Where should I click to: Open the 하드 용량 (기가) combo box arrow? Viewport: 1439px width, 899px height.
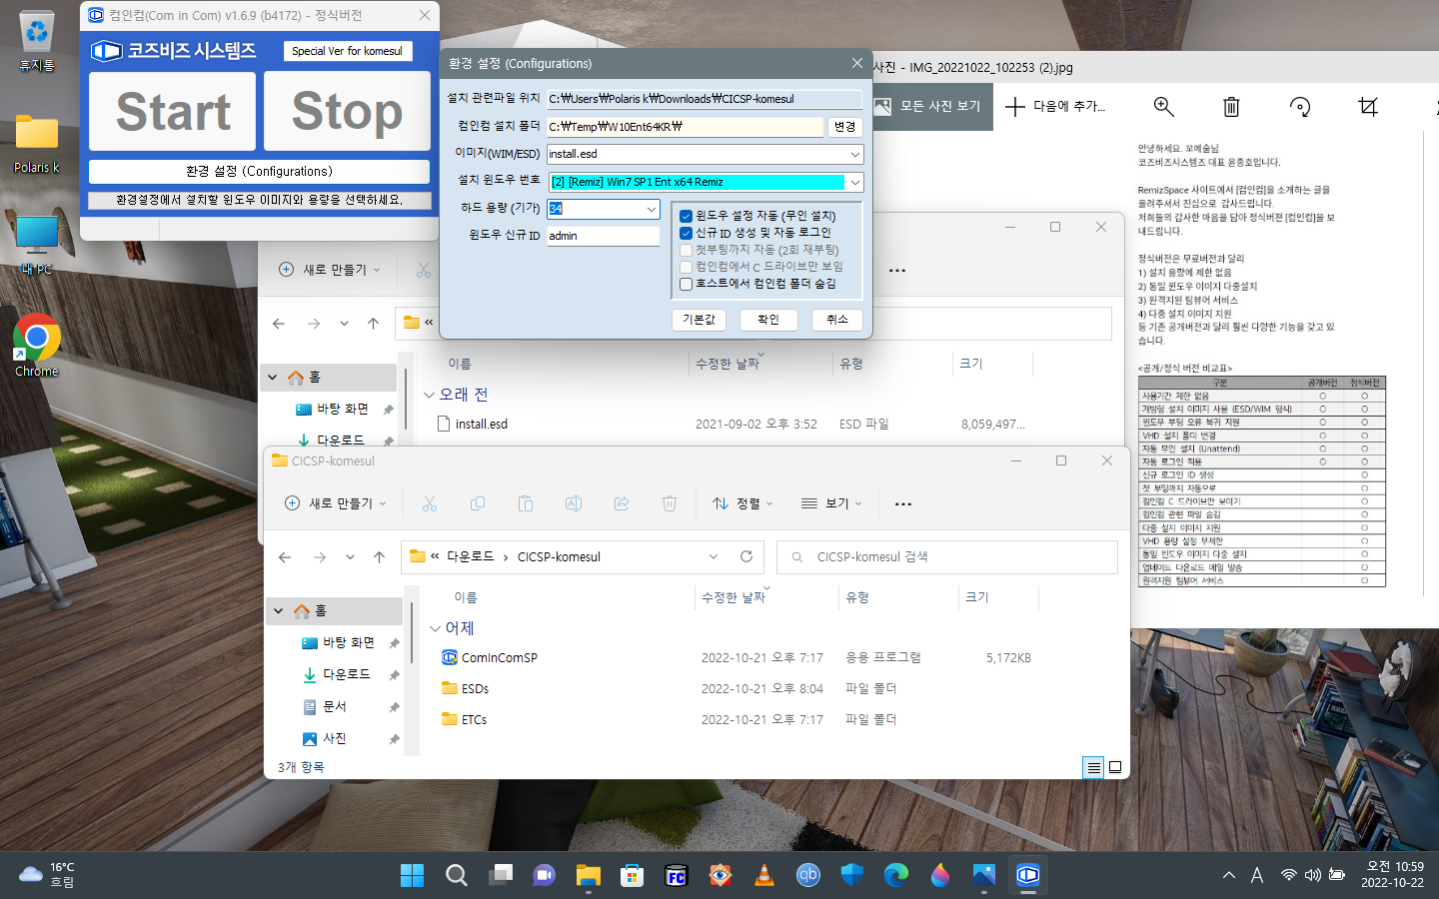tap(652, 209)
